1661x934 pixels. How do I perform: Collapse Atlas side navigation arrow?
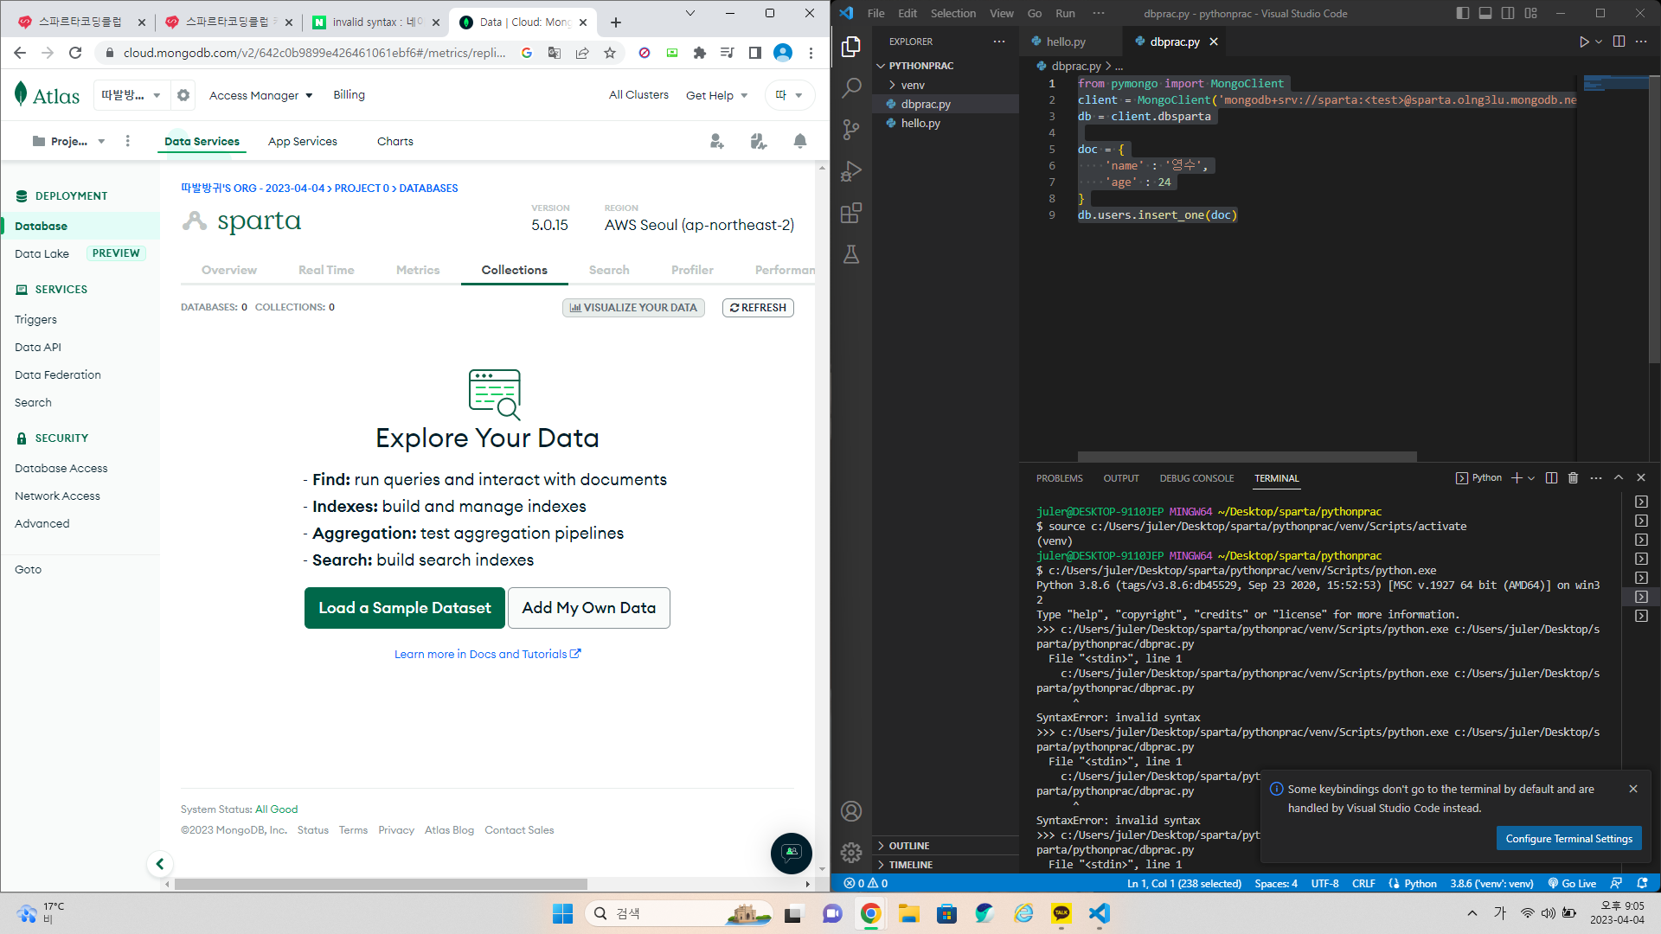point(160,863)
